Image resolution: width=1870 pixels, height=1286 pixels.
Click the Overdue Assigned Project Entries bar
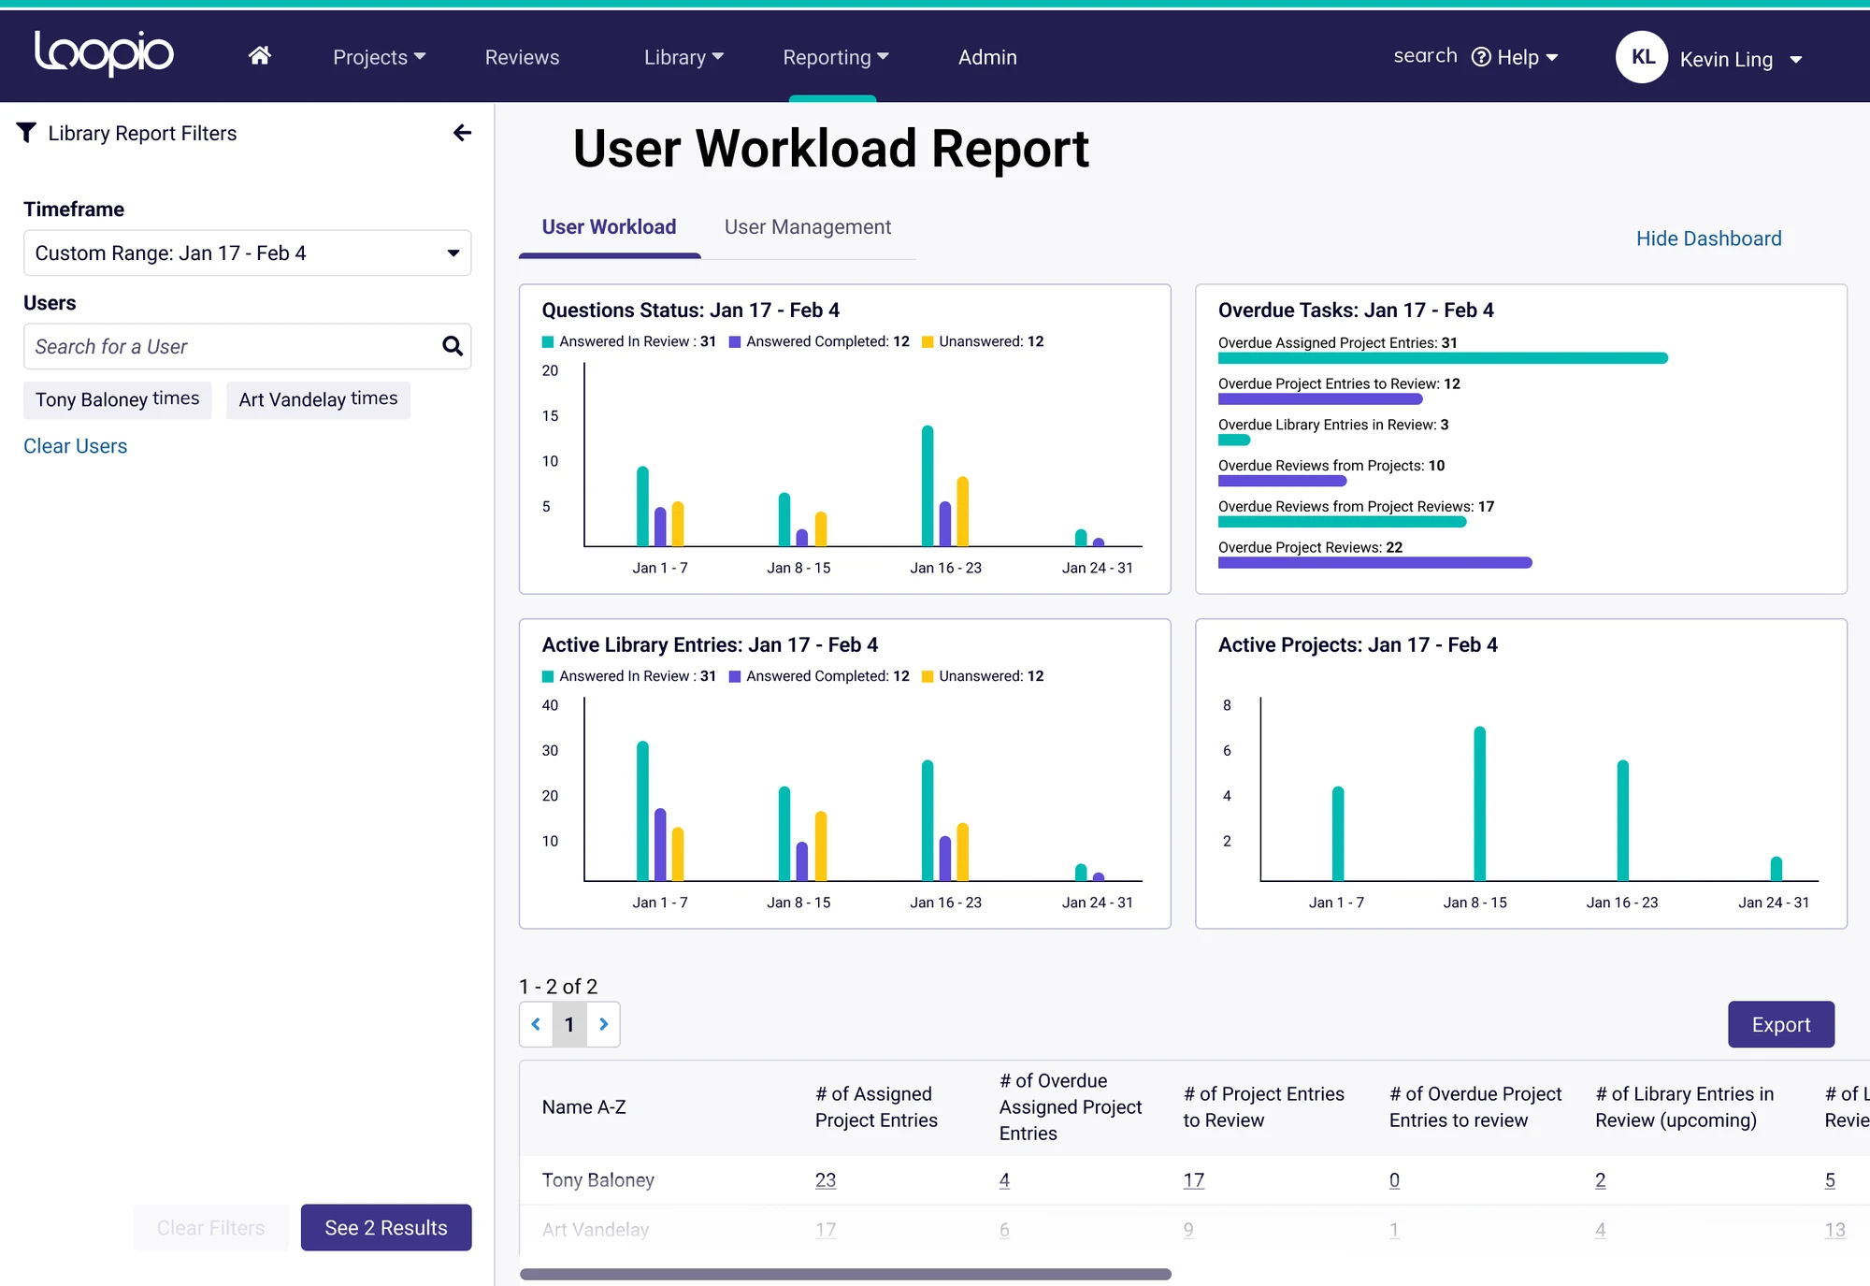1443,358
